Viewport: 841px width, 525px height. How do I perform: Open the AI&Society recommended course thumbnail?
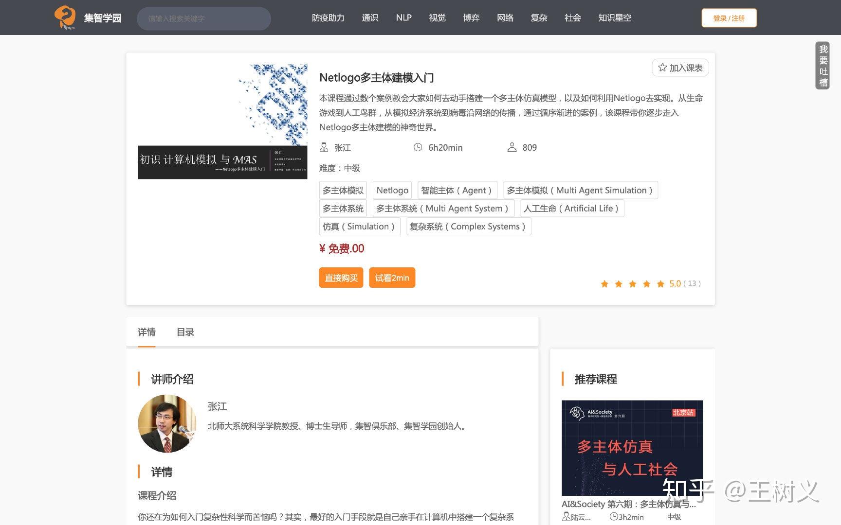coord(632,447)
